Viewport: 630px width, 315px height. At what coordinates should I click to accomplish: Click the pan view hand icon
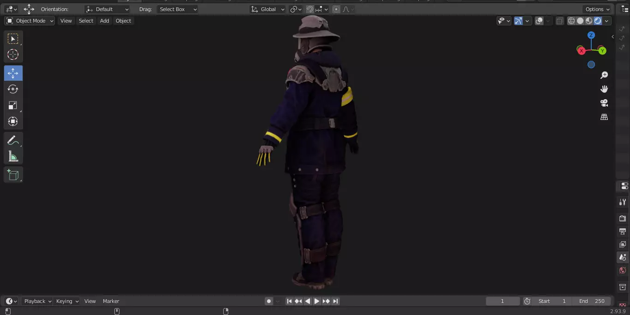[604, 89]
